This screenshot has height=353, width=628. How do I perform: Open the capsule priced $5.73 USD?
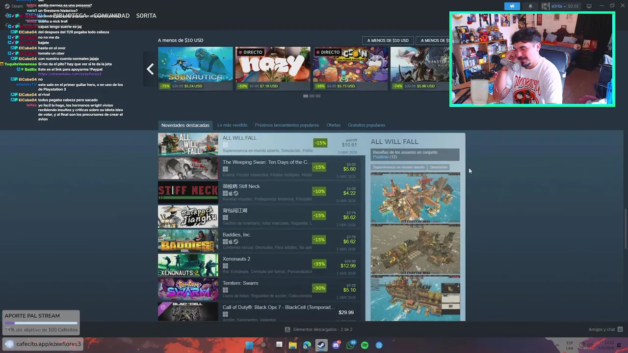tap(350, 69)
